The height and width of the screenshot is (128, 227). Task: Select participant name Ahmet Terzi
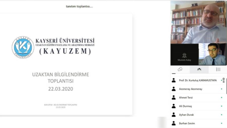[186, 97]
